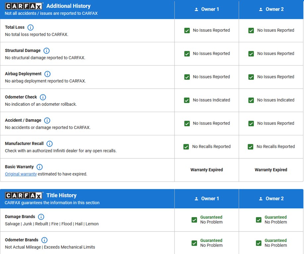Click Structural Damage Owner 2 green checkmark
The image size is (304, 254).
click(251, 54)
